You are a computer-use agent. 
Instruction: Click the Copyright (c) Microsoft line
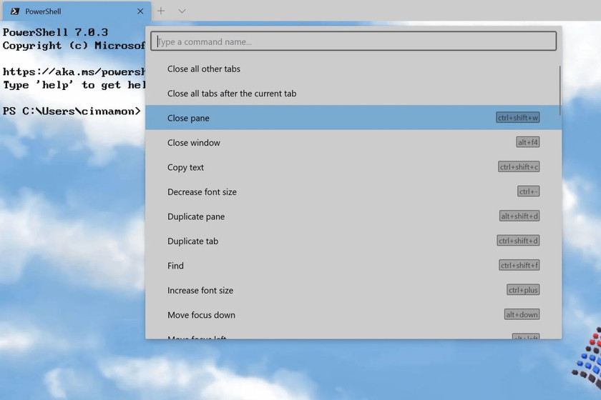74,46
